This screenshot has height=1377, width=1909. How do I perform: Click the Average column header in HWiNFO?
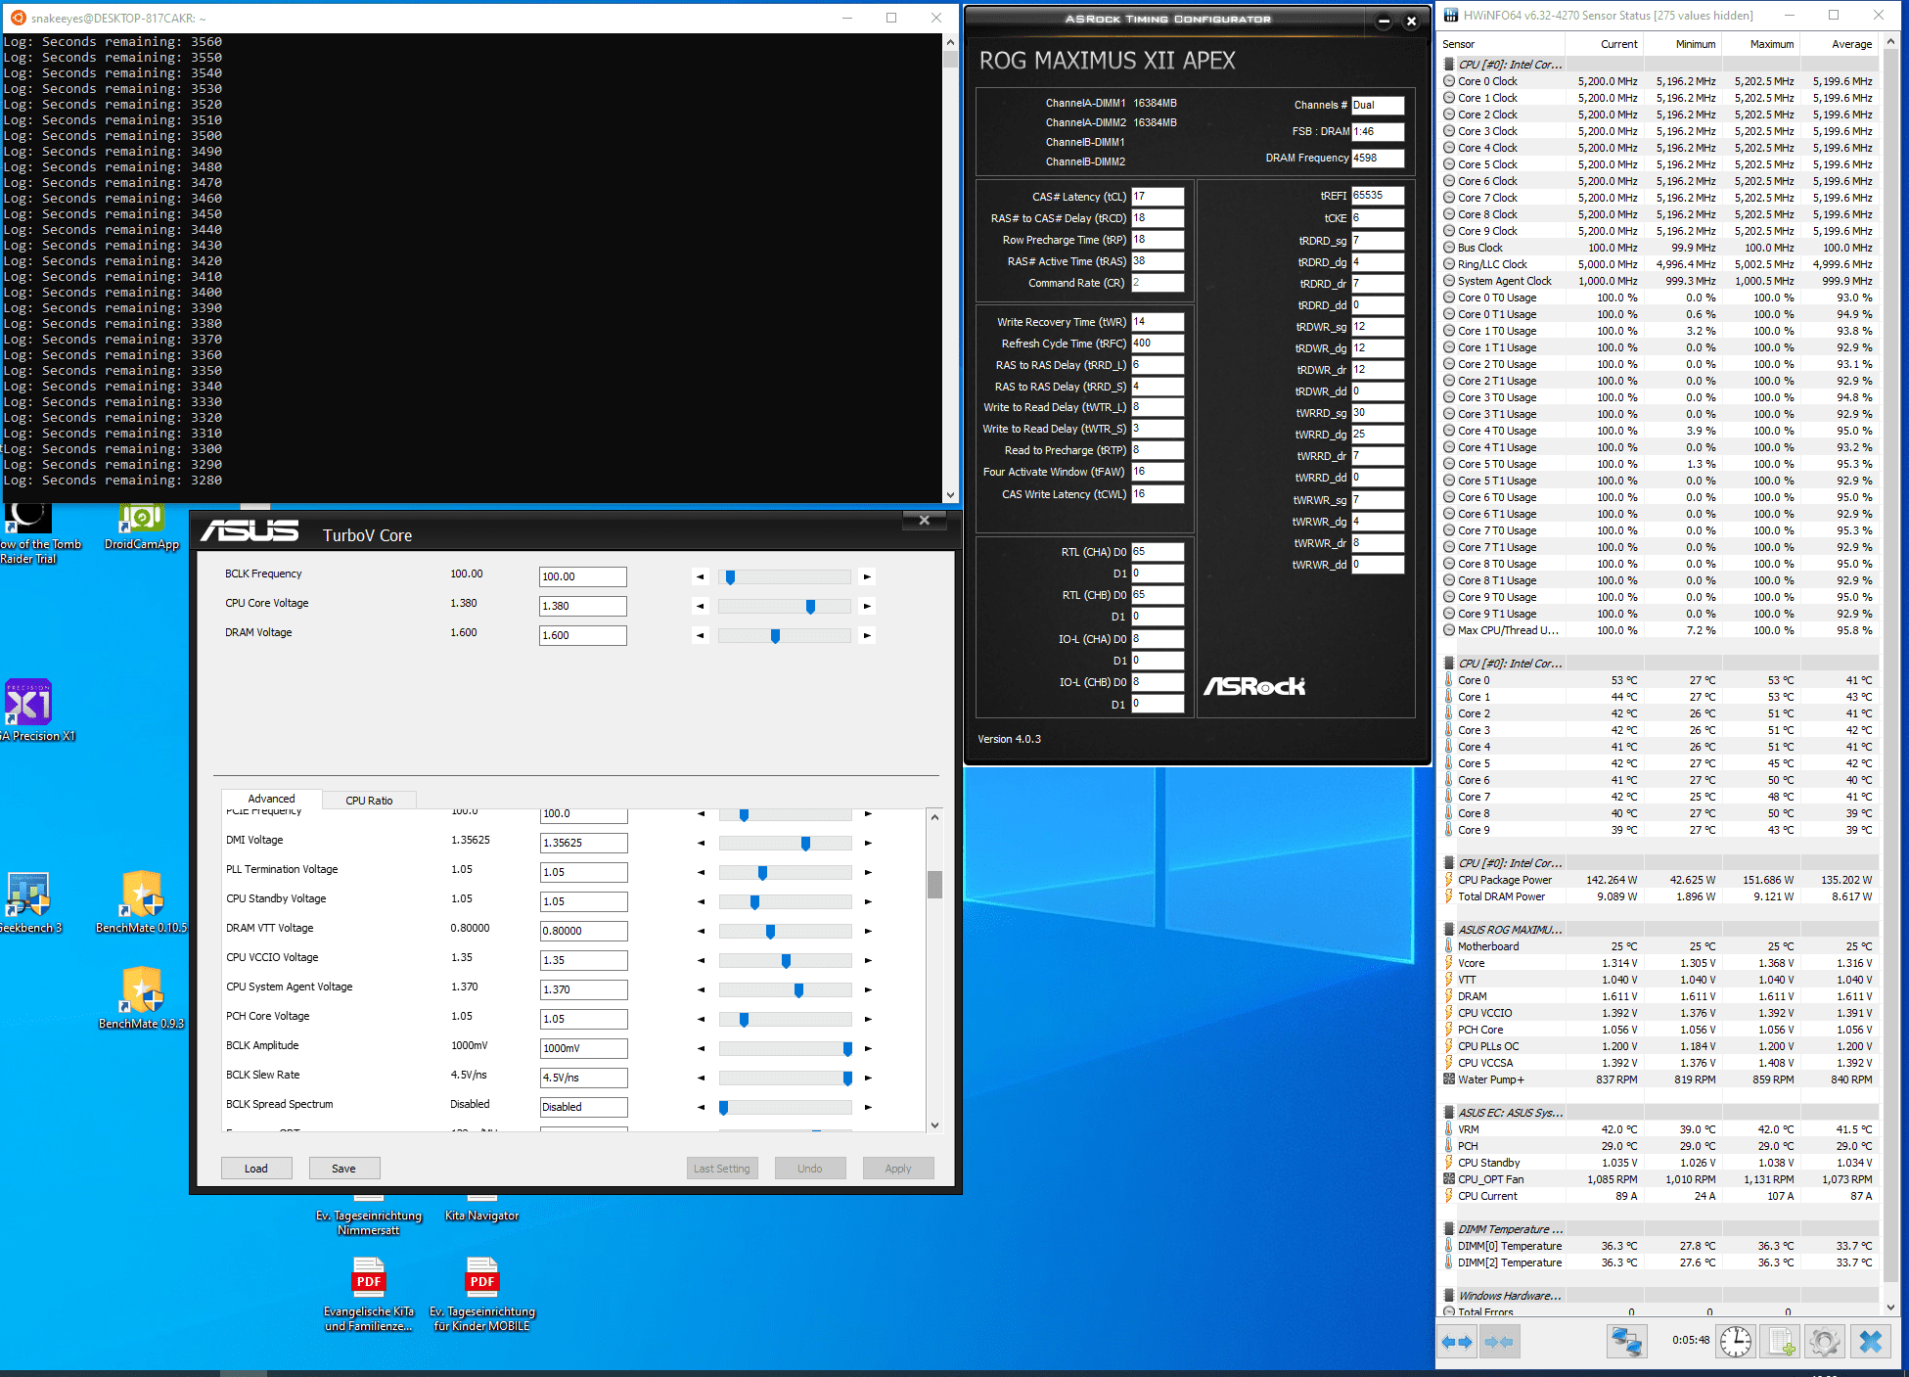click(1840, 44)
